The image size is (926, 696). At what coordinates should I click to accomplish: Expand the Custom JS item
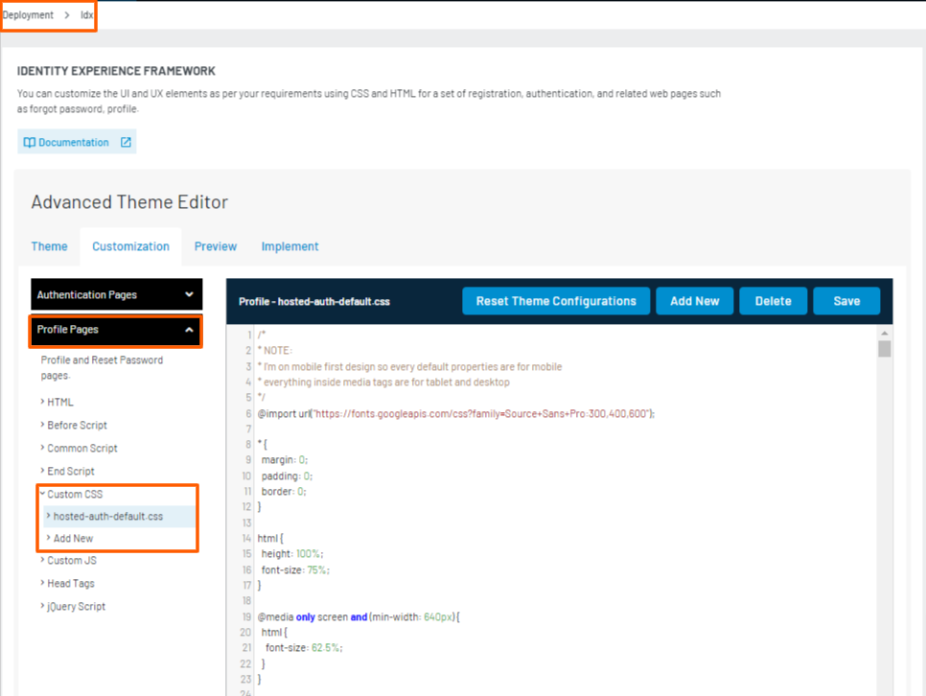(x=71, y=561)
